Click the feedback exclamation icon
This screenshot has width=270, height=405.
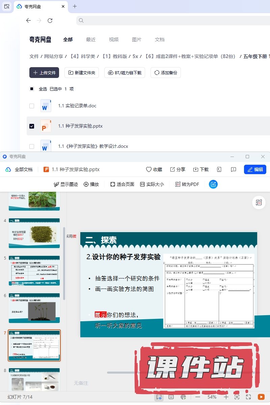(233, 169)
